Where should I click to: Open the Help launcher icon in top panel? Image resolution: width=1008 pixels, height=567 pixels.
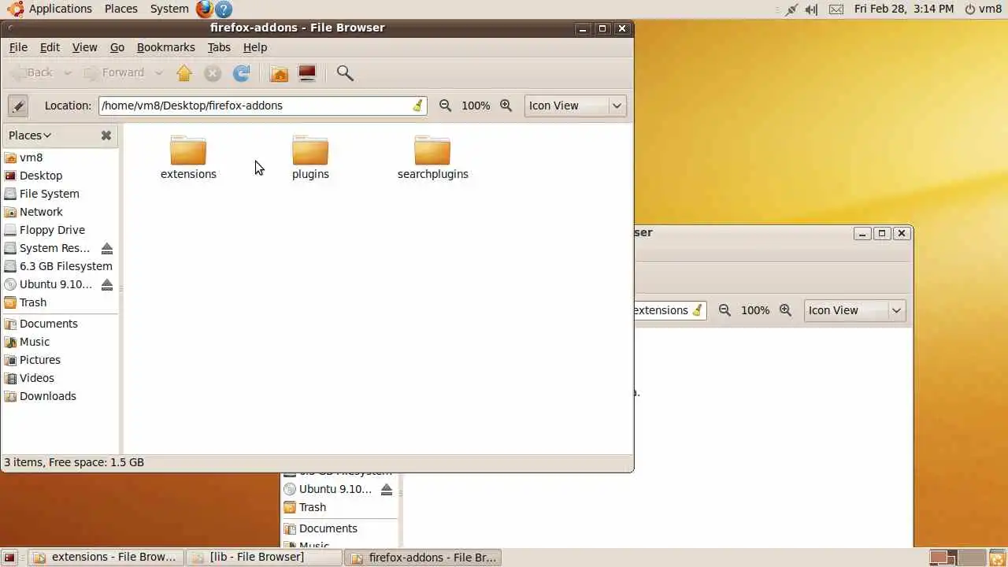click(x=224, y=9)
